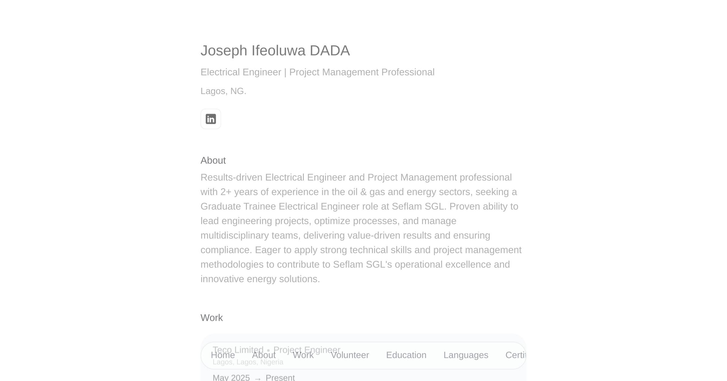Open Education from the navigation bar
Screen dimensions: 727x381
tap(406, 355)
